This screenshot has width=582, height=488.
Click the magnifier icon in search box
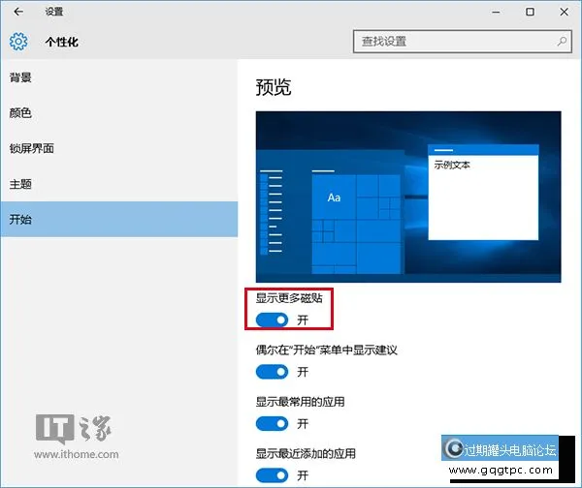562,42
